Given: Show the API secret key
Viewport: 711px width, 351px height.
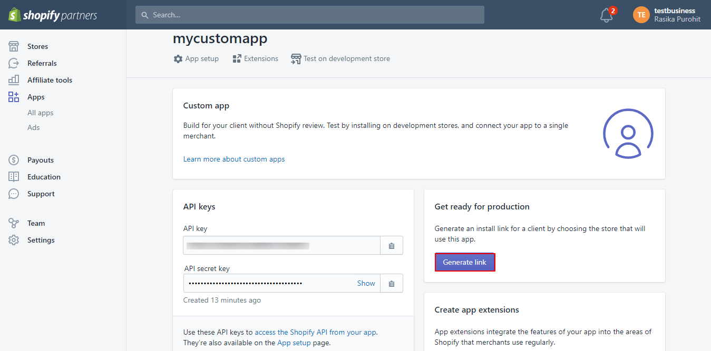Looking at the screenshot, I should point(366,283).
